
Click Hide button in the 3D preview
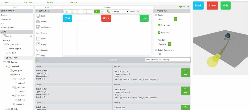click(226, 5)
